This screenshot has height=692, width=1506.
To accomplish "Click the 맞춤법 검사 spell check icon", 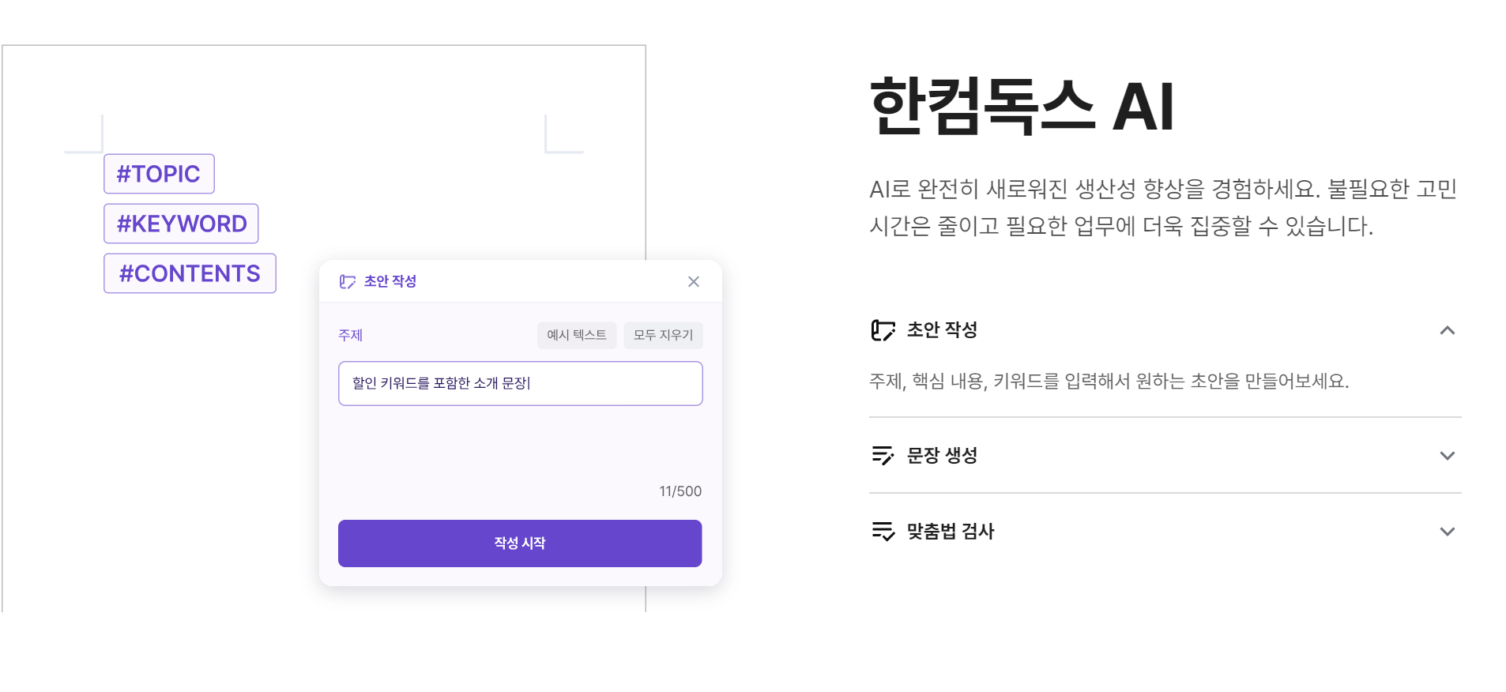I will (883, 532).
